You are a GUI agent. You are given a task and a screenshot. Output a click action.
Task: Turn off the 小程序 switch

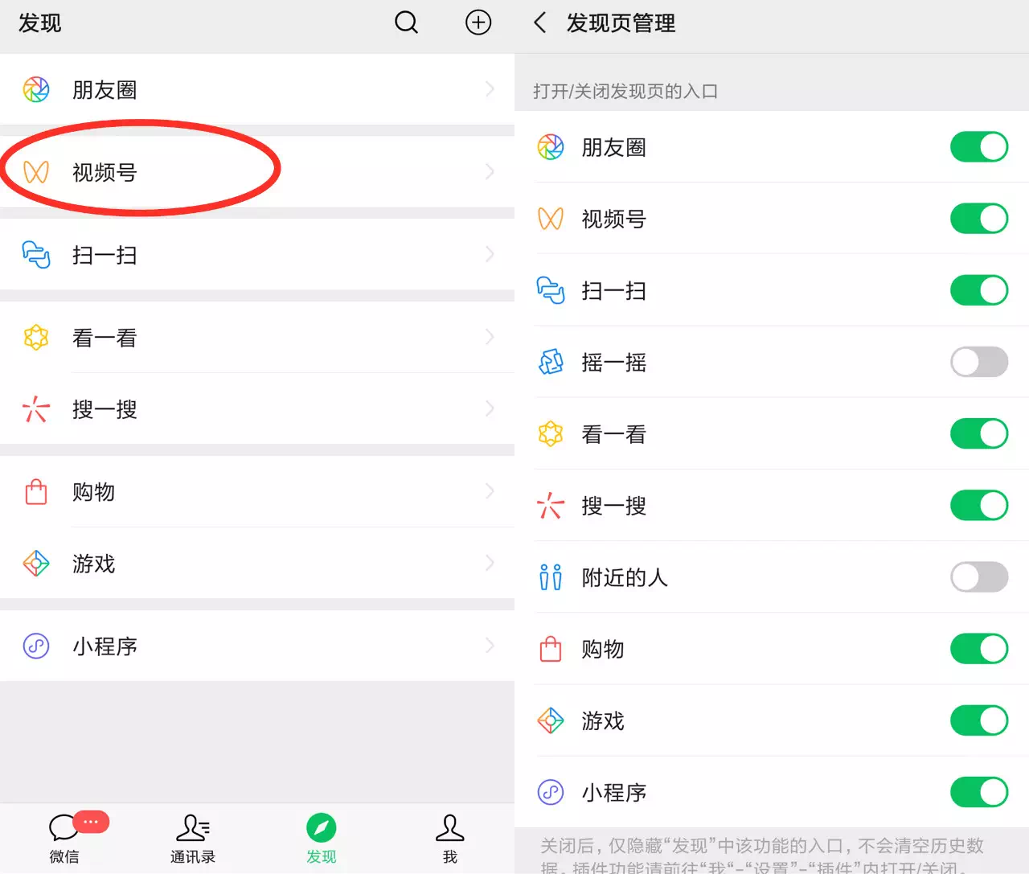(x=979, y=792)
